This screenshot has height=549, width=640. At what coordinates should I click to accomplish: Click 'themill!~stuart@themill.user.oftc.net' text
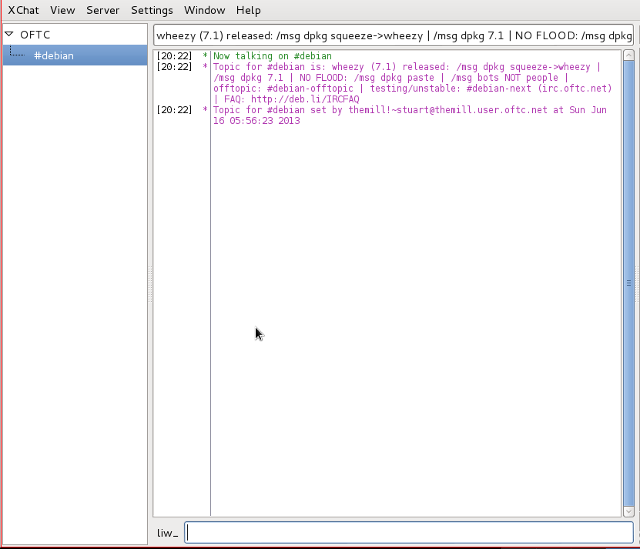pyautogui.click(x=447, y=110)
